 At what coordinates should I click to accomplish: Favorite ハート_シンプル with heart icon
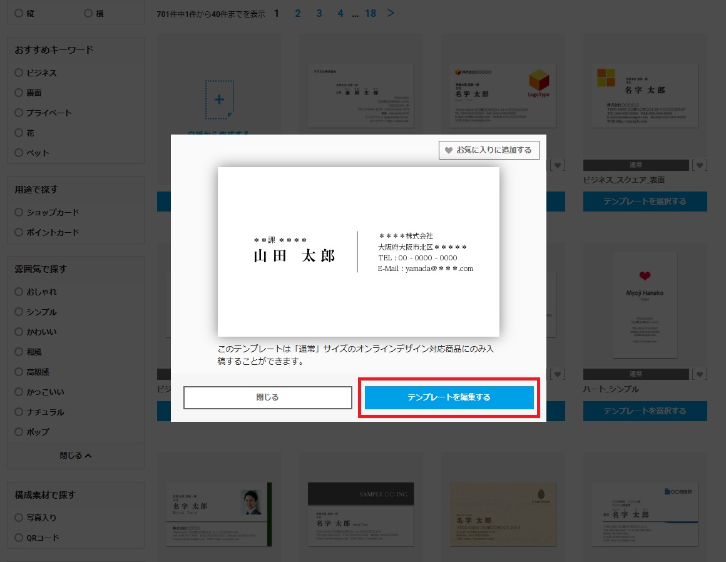point(700,374)
